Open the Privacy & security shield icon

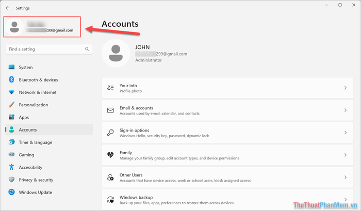pyautogui.click(x=11, y=180)
